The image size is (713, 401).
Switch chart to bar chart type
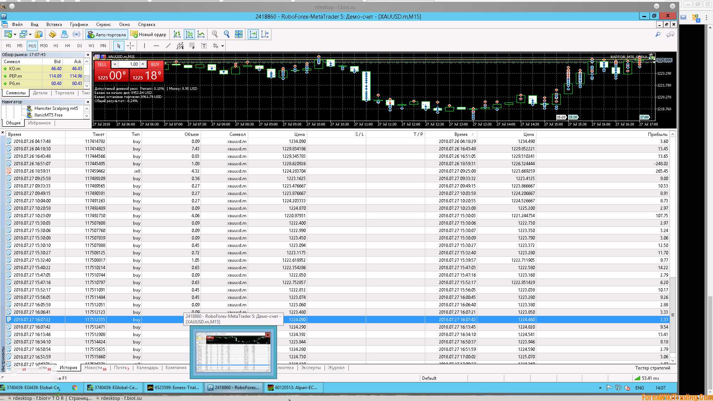click(x=177, y=35)
